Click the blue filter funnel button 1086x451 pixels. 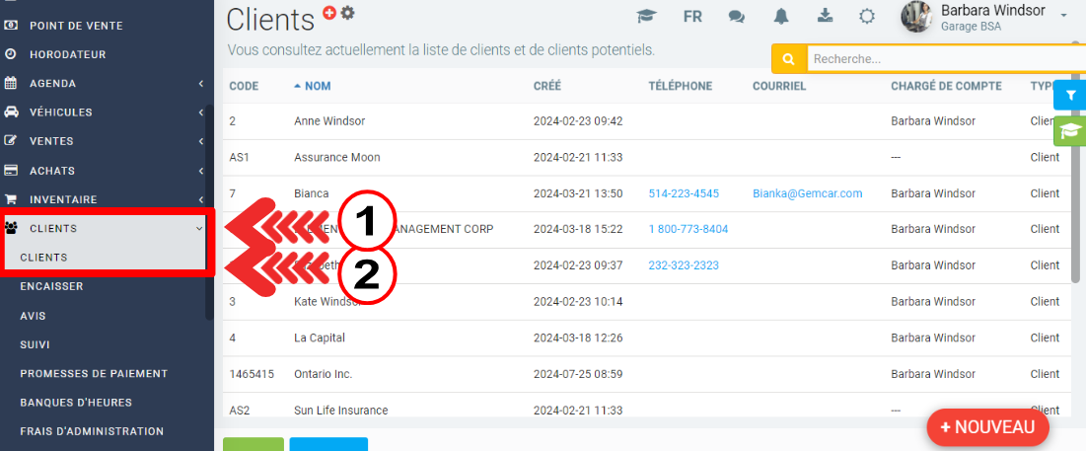pos(1069,96)
